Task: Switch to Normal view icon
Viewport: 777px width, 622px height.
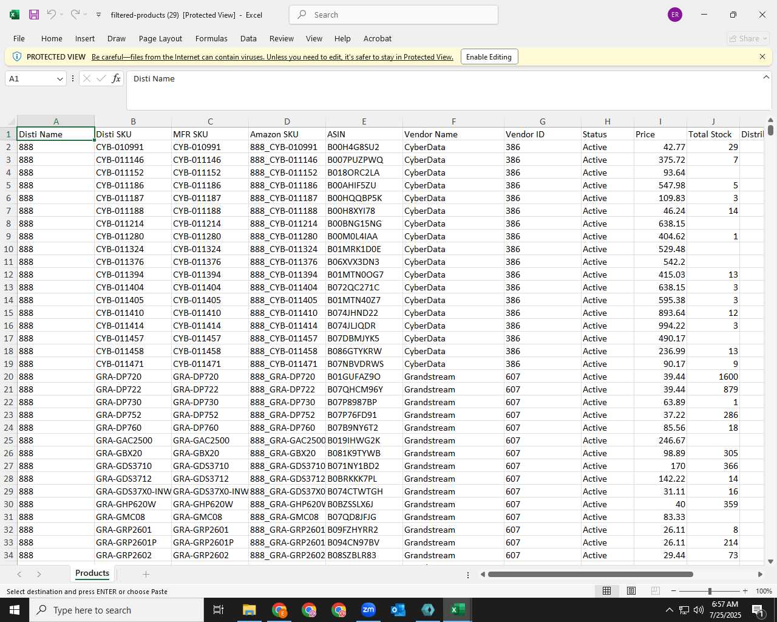Action: 606,591
